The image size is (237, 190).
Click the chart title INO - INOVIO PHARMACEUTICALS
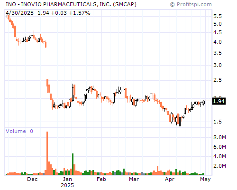(x=71, y=4)
